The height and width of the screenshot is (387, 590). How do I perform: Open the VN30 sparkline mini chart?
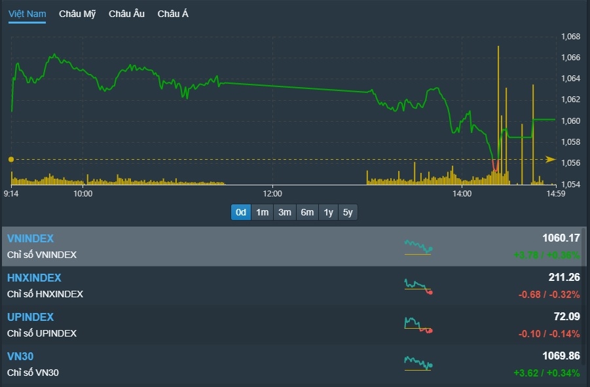pyautogui.click(x=418, y=363)
